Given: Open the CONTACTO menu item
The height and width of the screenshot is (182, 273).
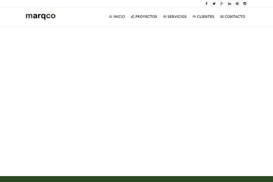Looking at the screenshot, I should pos(233,16).
